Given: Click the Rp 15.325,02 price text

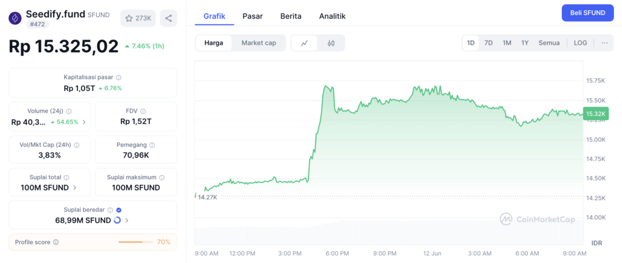Looking at the screenshot, I should (63, 46).
